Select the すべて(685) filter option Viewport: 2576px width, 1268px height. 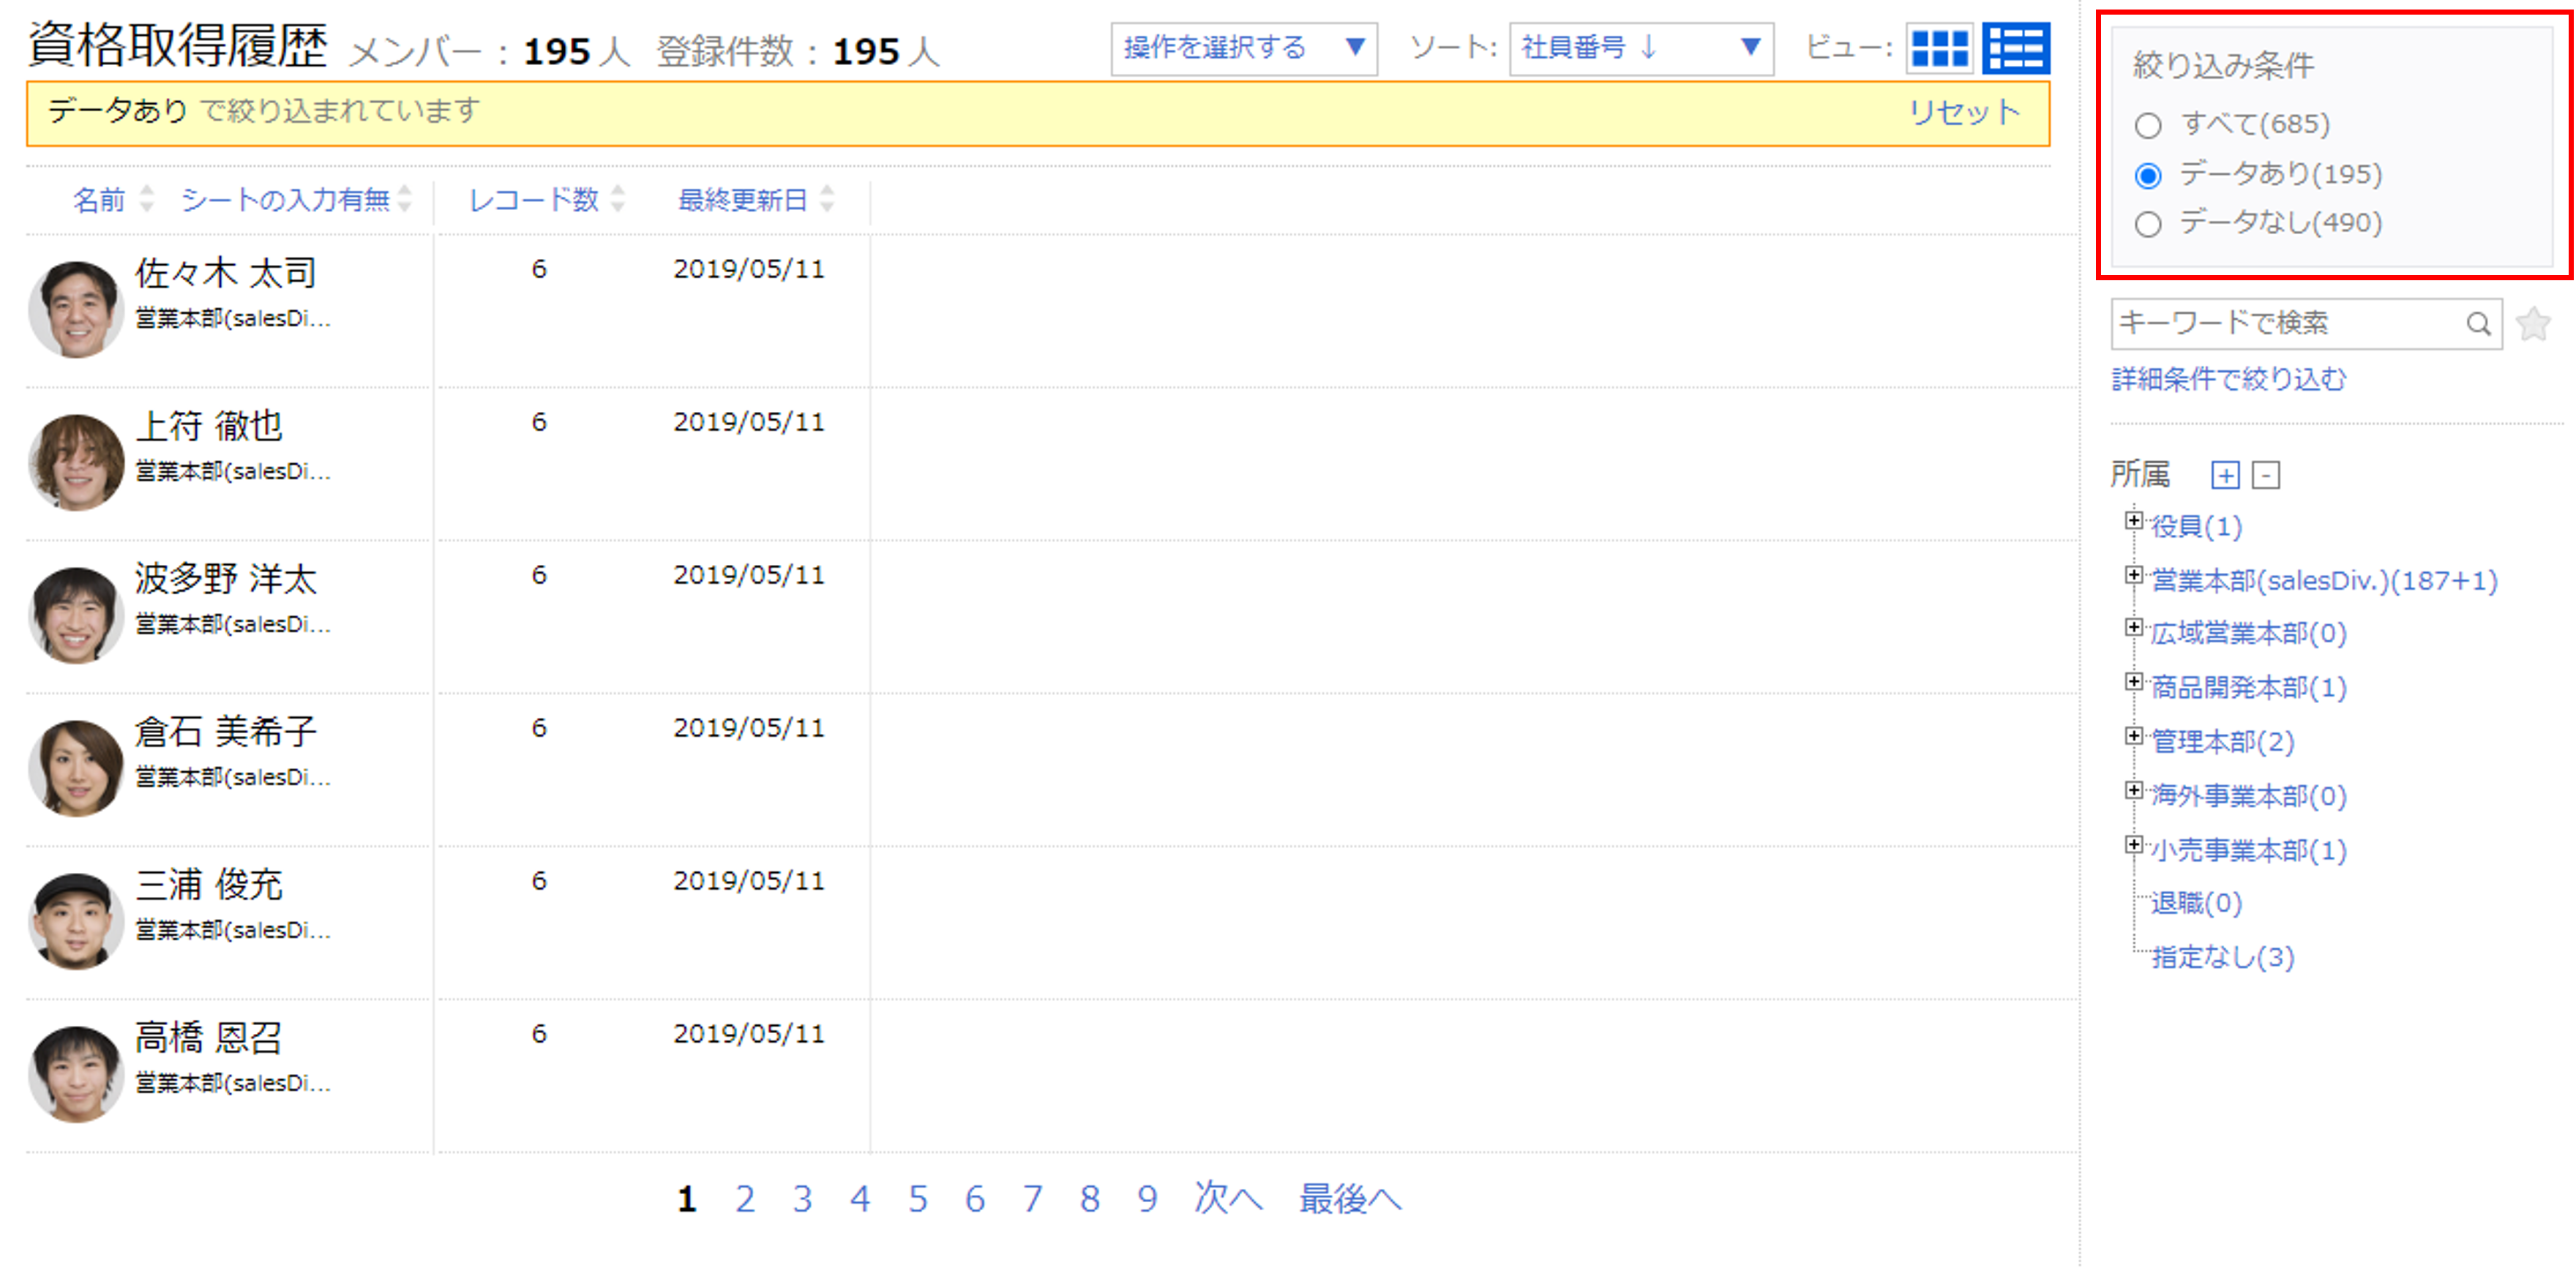[x=2147, y=126]
